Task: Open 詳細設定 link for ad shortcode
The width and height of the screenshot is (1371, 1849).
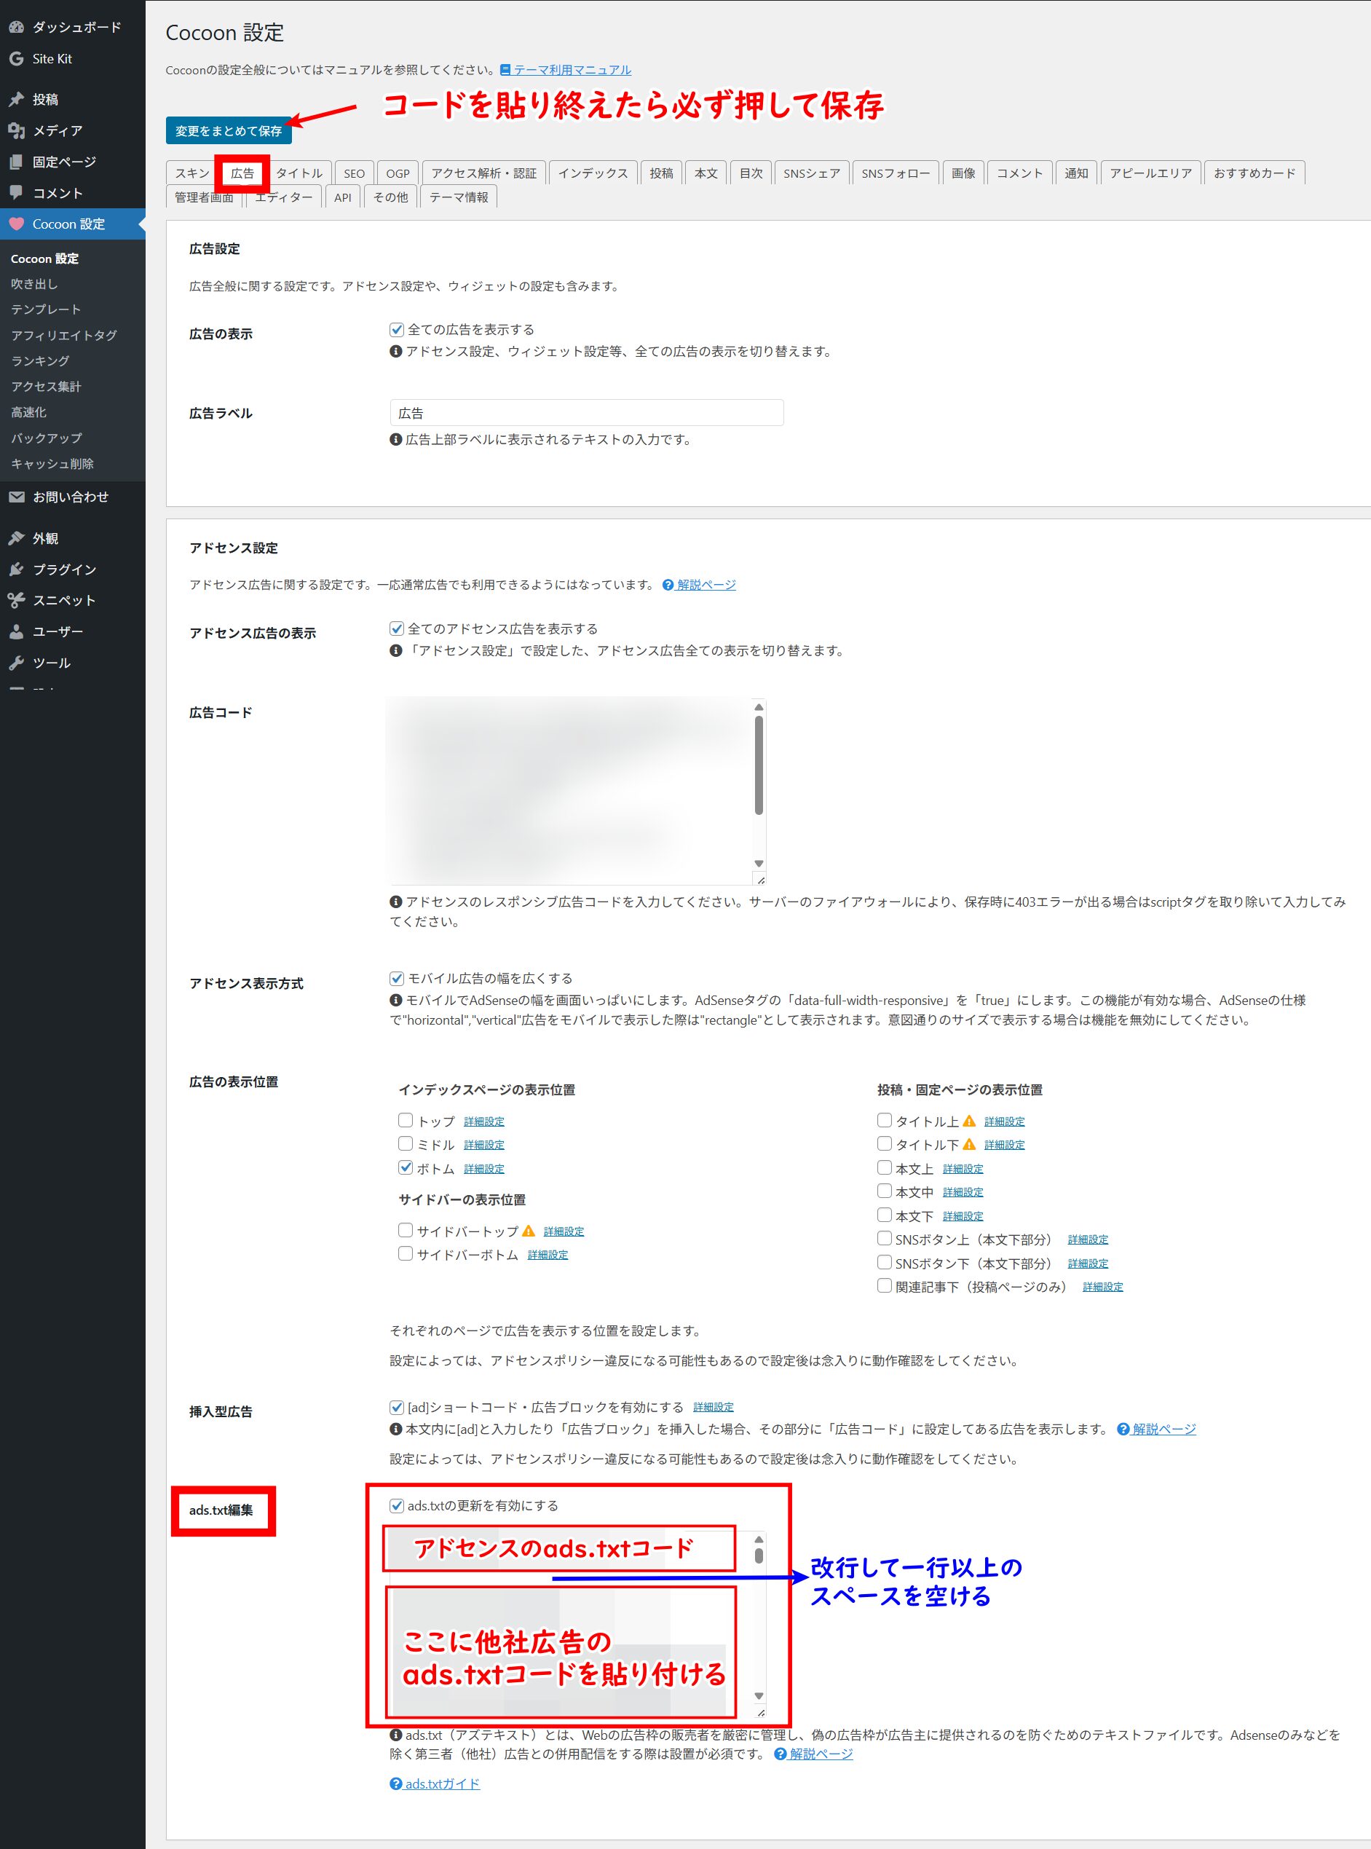Action: (x=713, y=1407)
